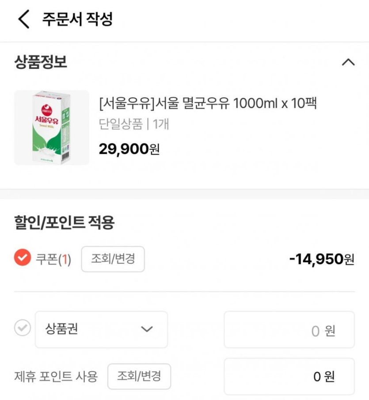
Task: Tap the 할인/포인트 적용 section heading
Action: tap(64, 223)
